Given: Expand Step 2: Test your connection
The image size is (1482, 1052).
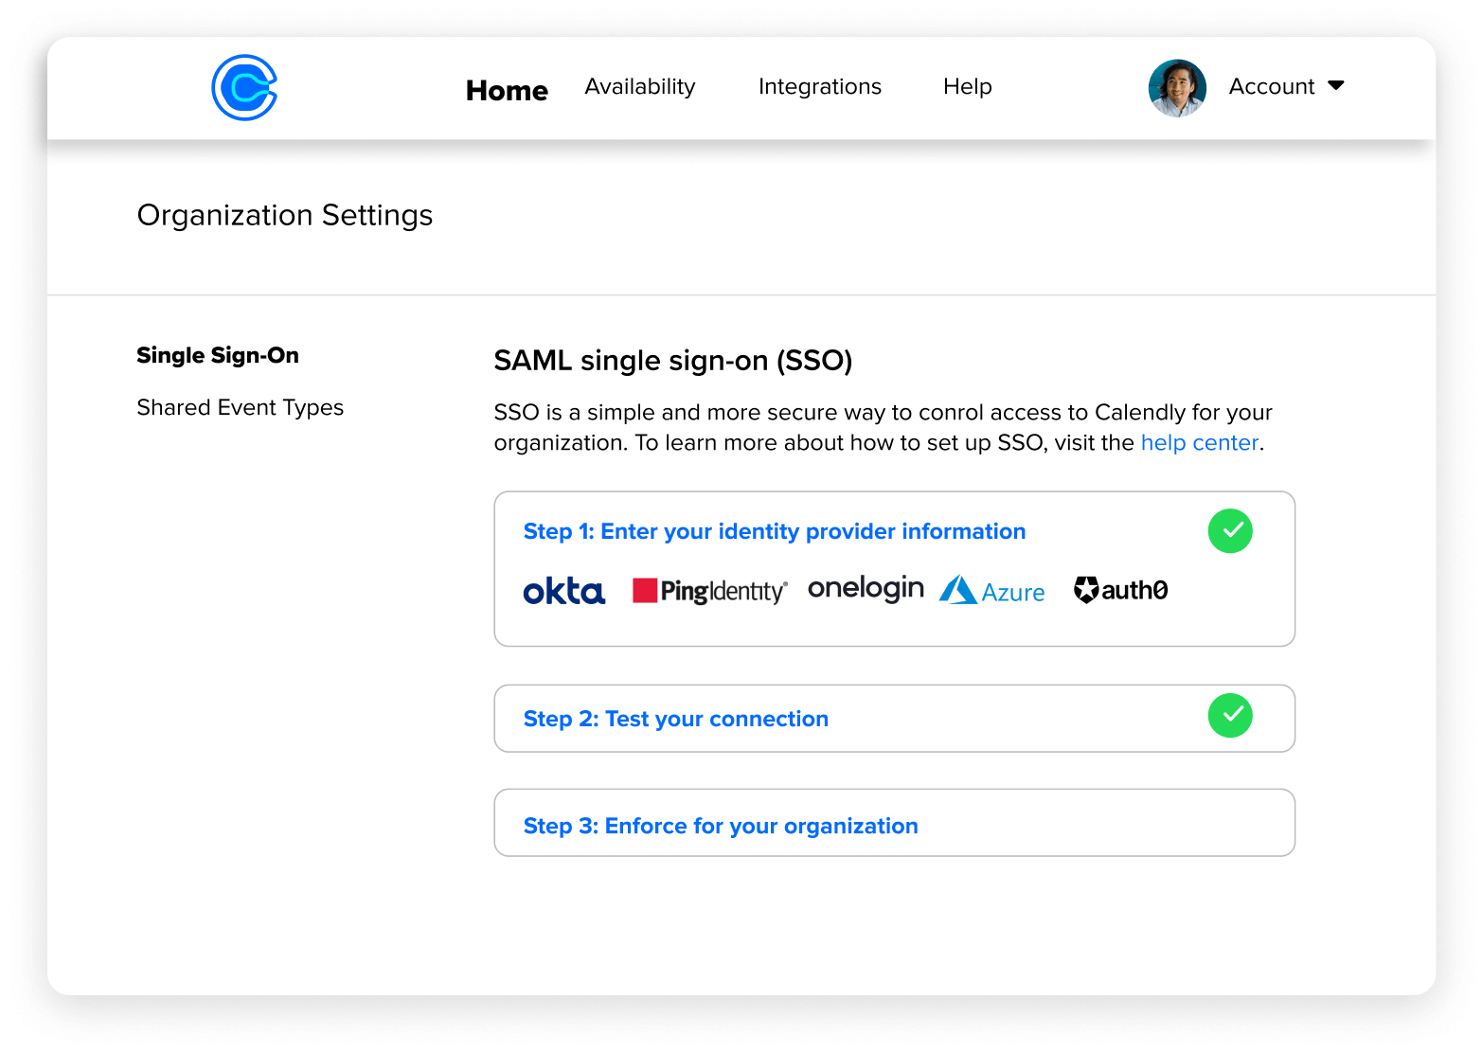Looking at the screenshot, I should coord(895,719).
